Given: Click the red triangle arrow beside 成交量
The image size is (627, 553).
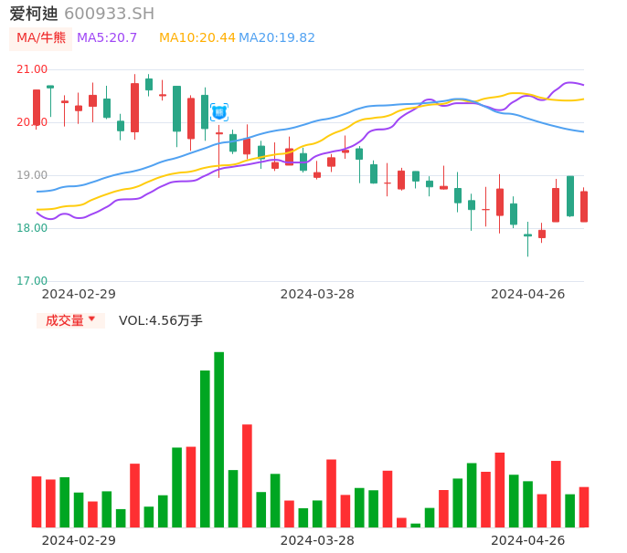Looking at the screenshot, I should [92, 319].
